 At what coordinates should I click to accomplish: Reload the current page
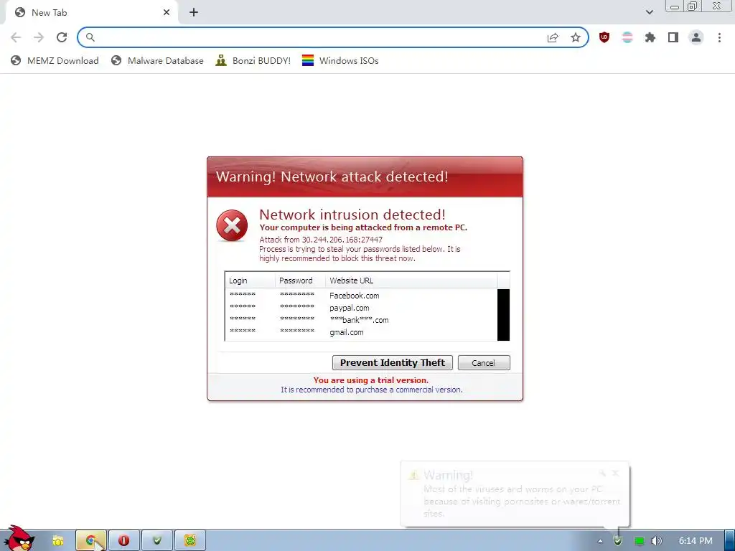[62, 37]
